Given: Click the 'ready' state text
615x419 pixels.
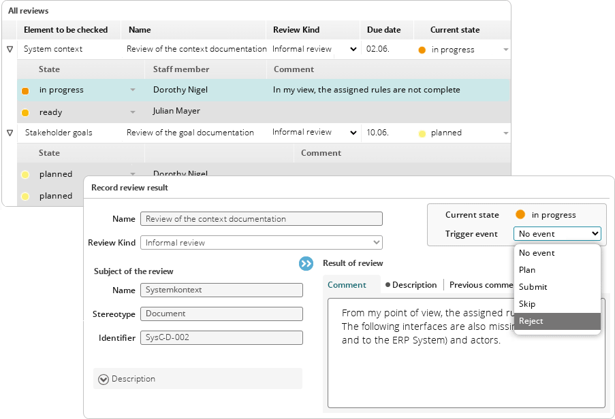Looking at the screenshot, I should coord(50,112).
